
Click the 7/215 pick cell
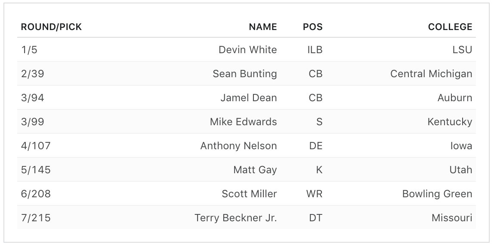point(36,218)
